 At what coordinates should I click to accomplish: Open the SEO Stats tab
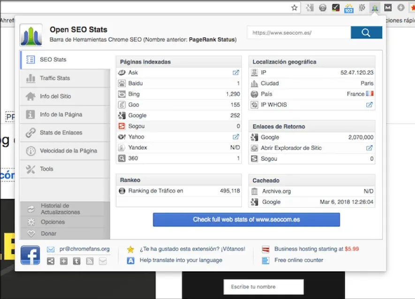click(x=65, y=60)
